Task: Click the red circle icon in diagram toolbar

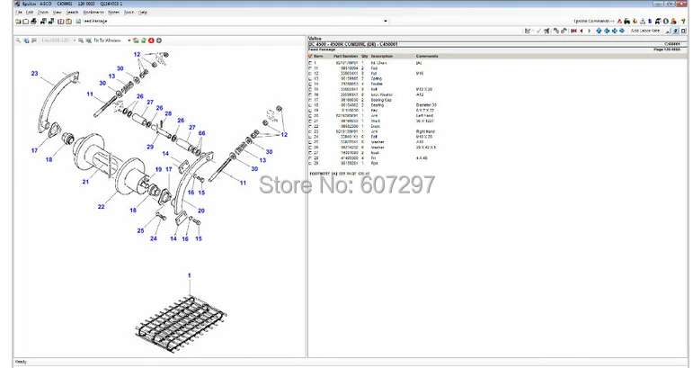Action: (x=151, y=40)
